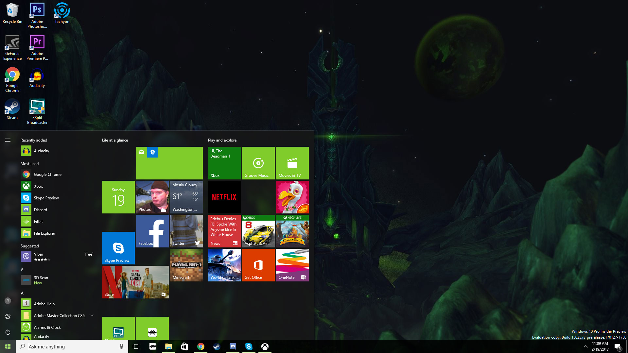Viewport: 628px width, 353px height.
Task: Open the Mostly Cloudy weather tile
Action: (x=186, y=197)
